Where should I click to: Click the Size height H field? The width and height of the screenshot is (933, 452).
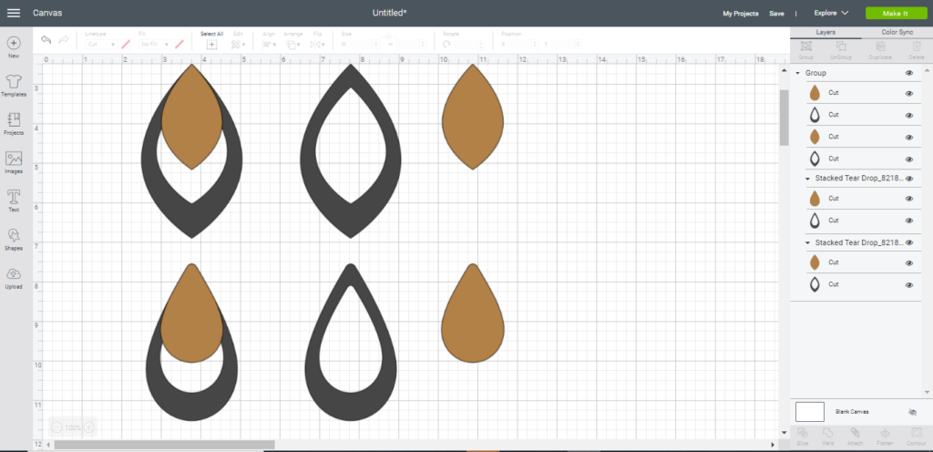coord(412,45)
